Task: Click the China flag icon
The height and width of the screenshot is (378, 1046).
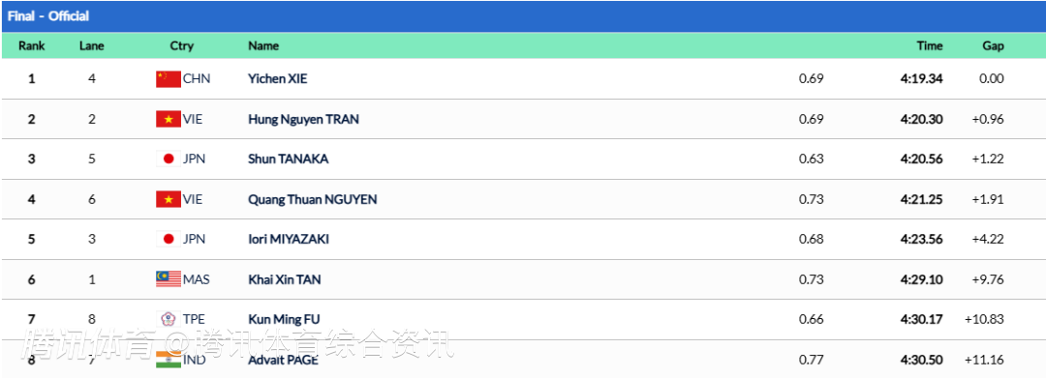Action: pyautogui.click(x=169, y=78)
